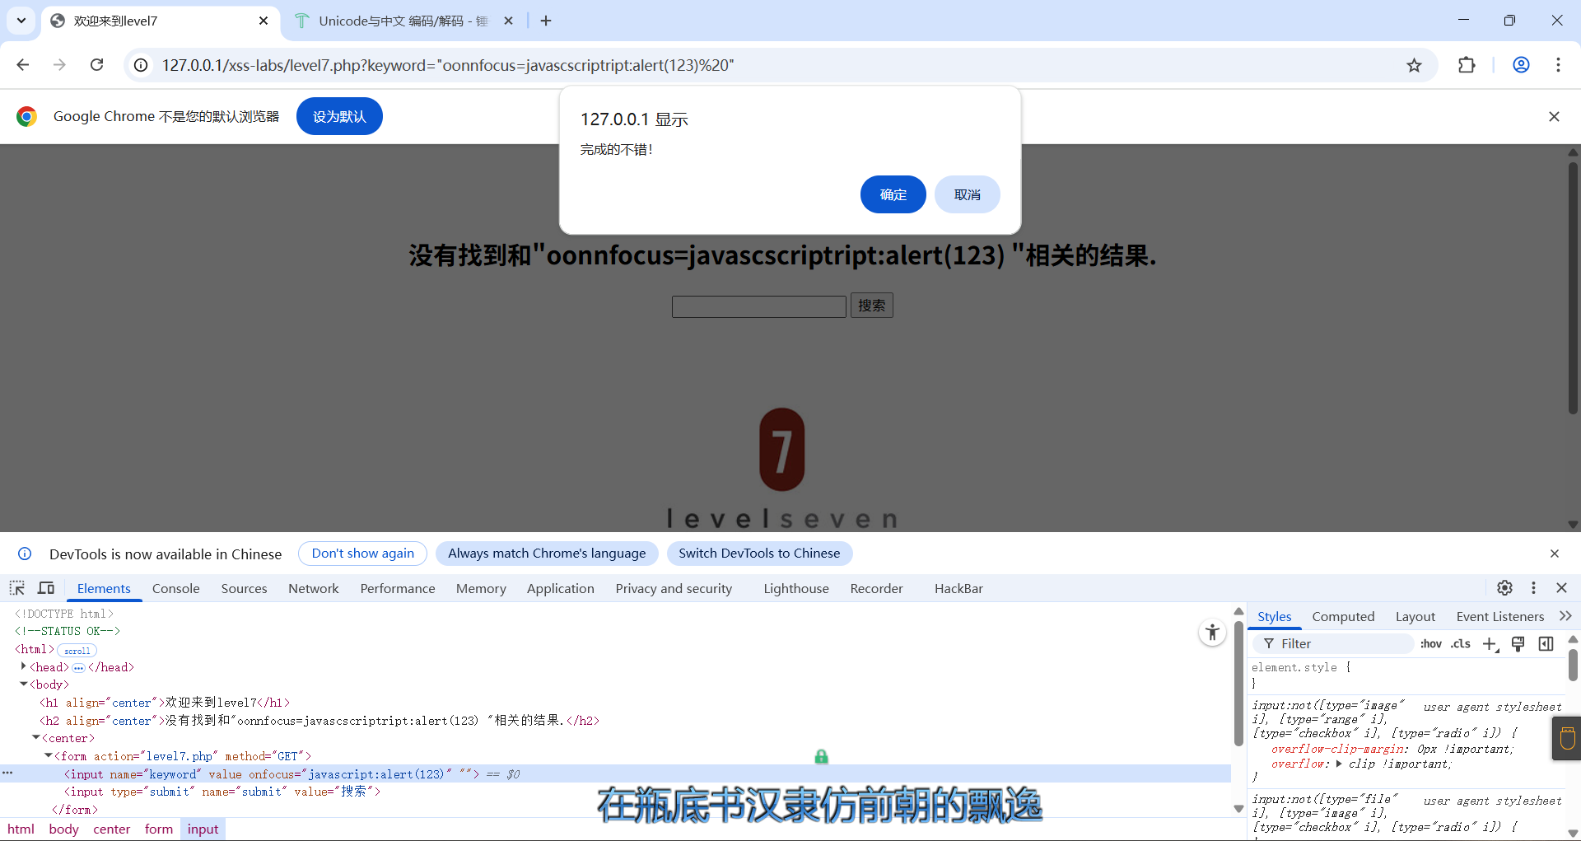Close the DevTools panel
Viewport: 1581px width, 841px height.
point(1561,588)
